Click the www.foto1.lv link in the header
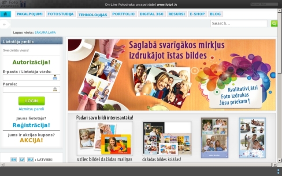Viewport: 282px width, 176px height. [x=167, y=5]
